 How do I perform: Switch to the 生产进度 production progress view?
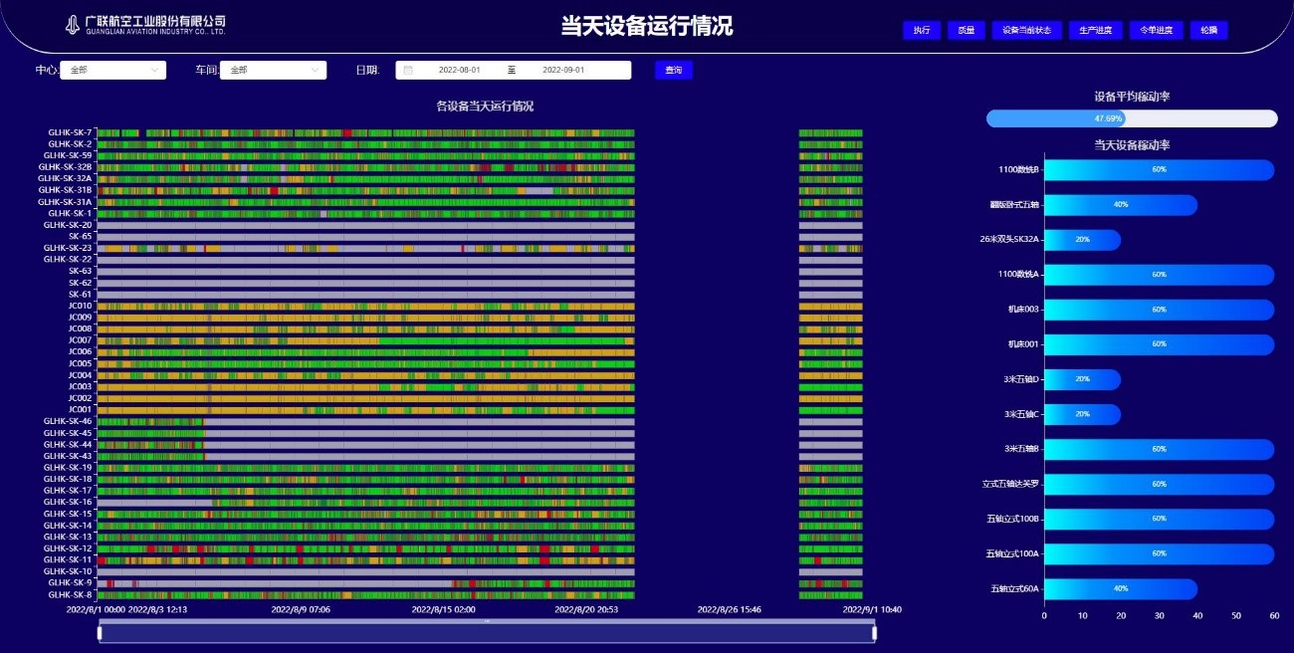click(x=1098, y=31)
